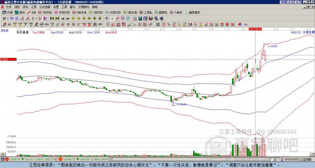This screenshot has height=168, width=315.
Task: Open the 设置 menu
Action: coord(56,7)
